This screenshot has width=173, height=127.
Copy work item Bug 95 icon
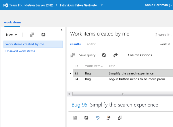pos(120,118)
